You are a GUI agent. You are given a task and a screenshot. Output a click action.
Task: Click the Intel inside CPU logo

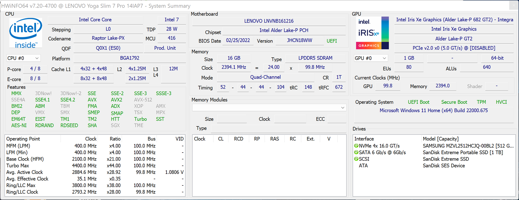point(26,33)
